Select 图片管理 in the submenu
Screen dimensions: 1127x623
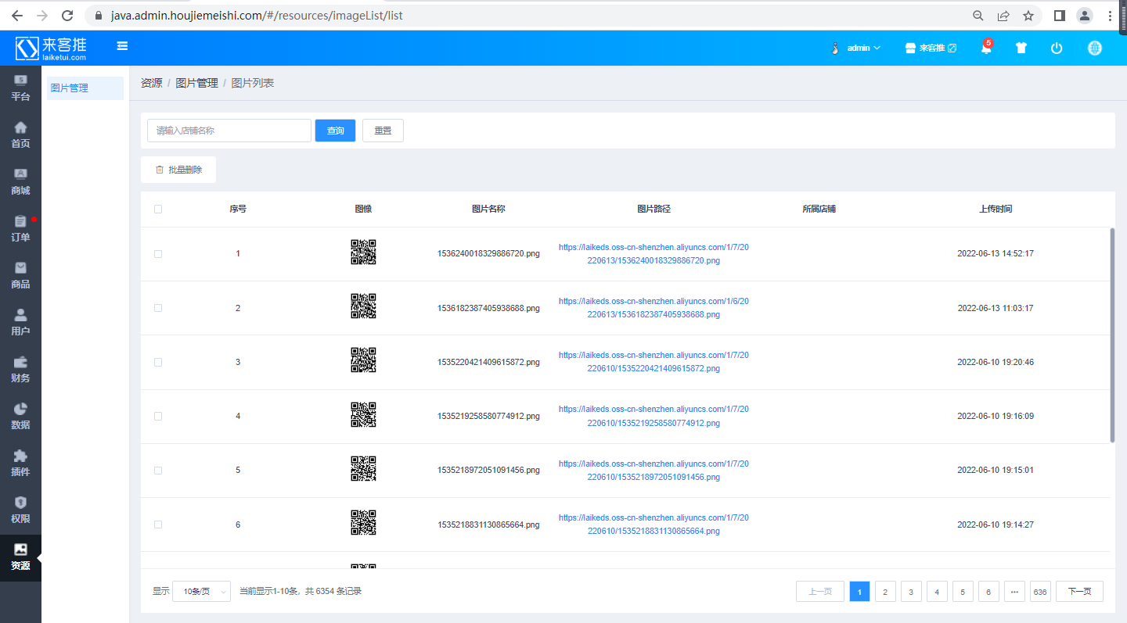click(85, 88)
